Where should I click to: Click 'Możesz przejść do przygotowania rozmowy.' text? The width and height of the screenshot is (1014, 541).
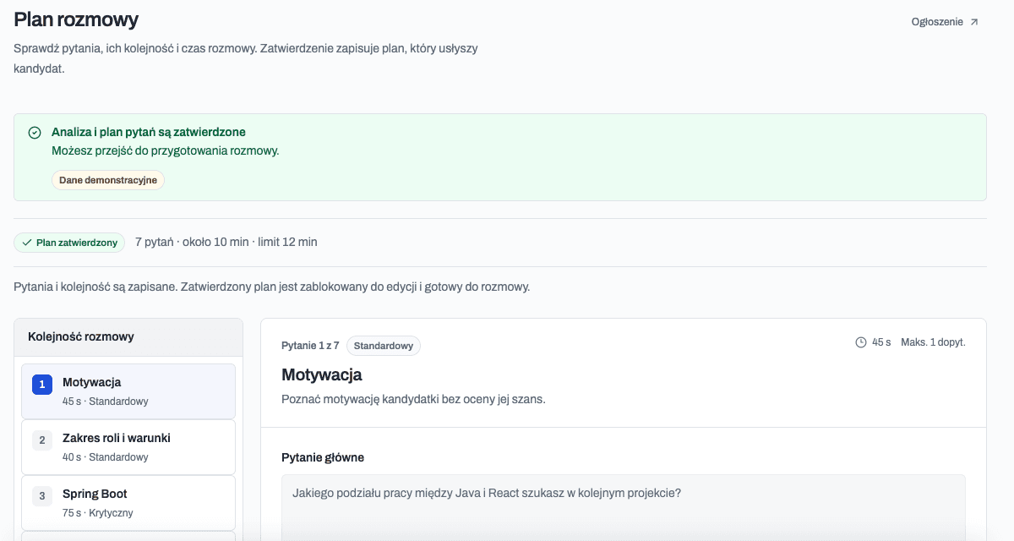coord(165,151)
